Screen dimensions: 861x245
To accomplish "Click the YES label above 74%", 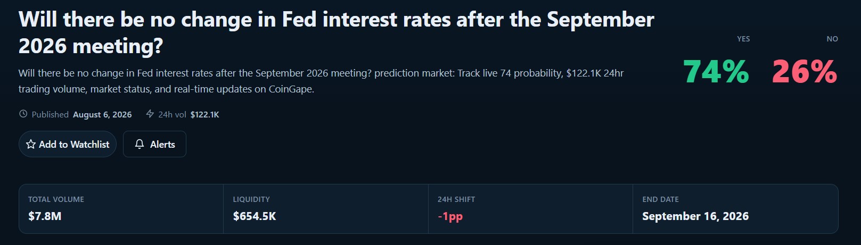I will click(x=743, y=39).
